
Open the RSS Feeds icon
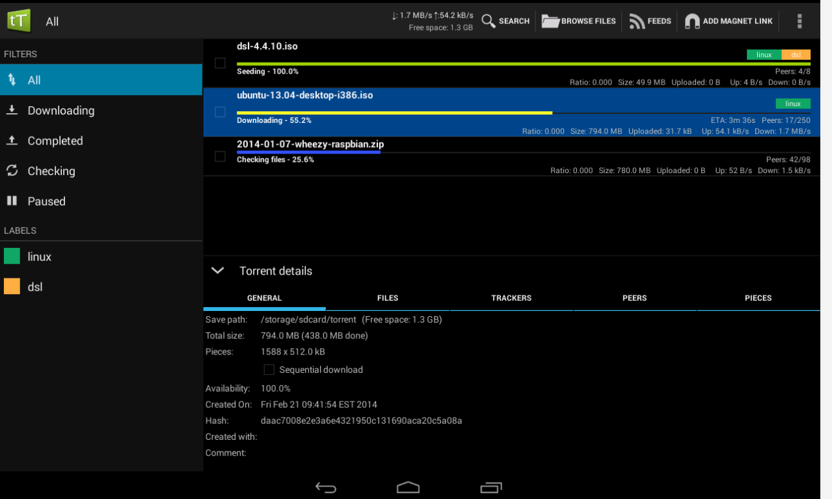636,21
